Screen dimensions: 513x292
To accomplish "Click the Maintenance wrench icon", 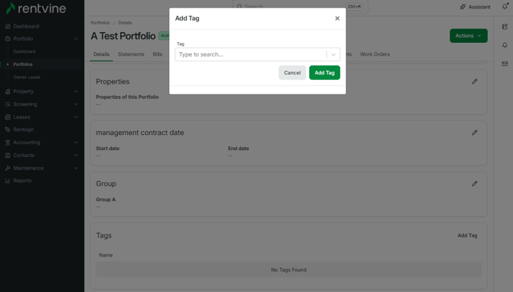I will (8, 168).
